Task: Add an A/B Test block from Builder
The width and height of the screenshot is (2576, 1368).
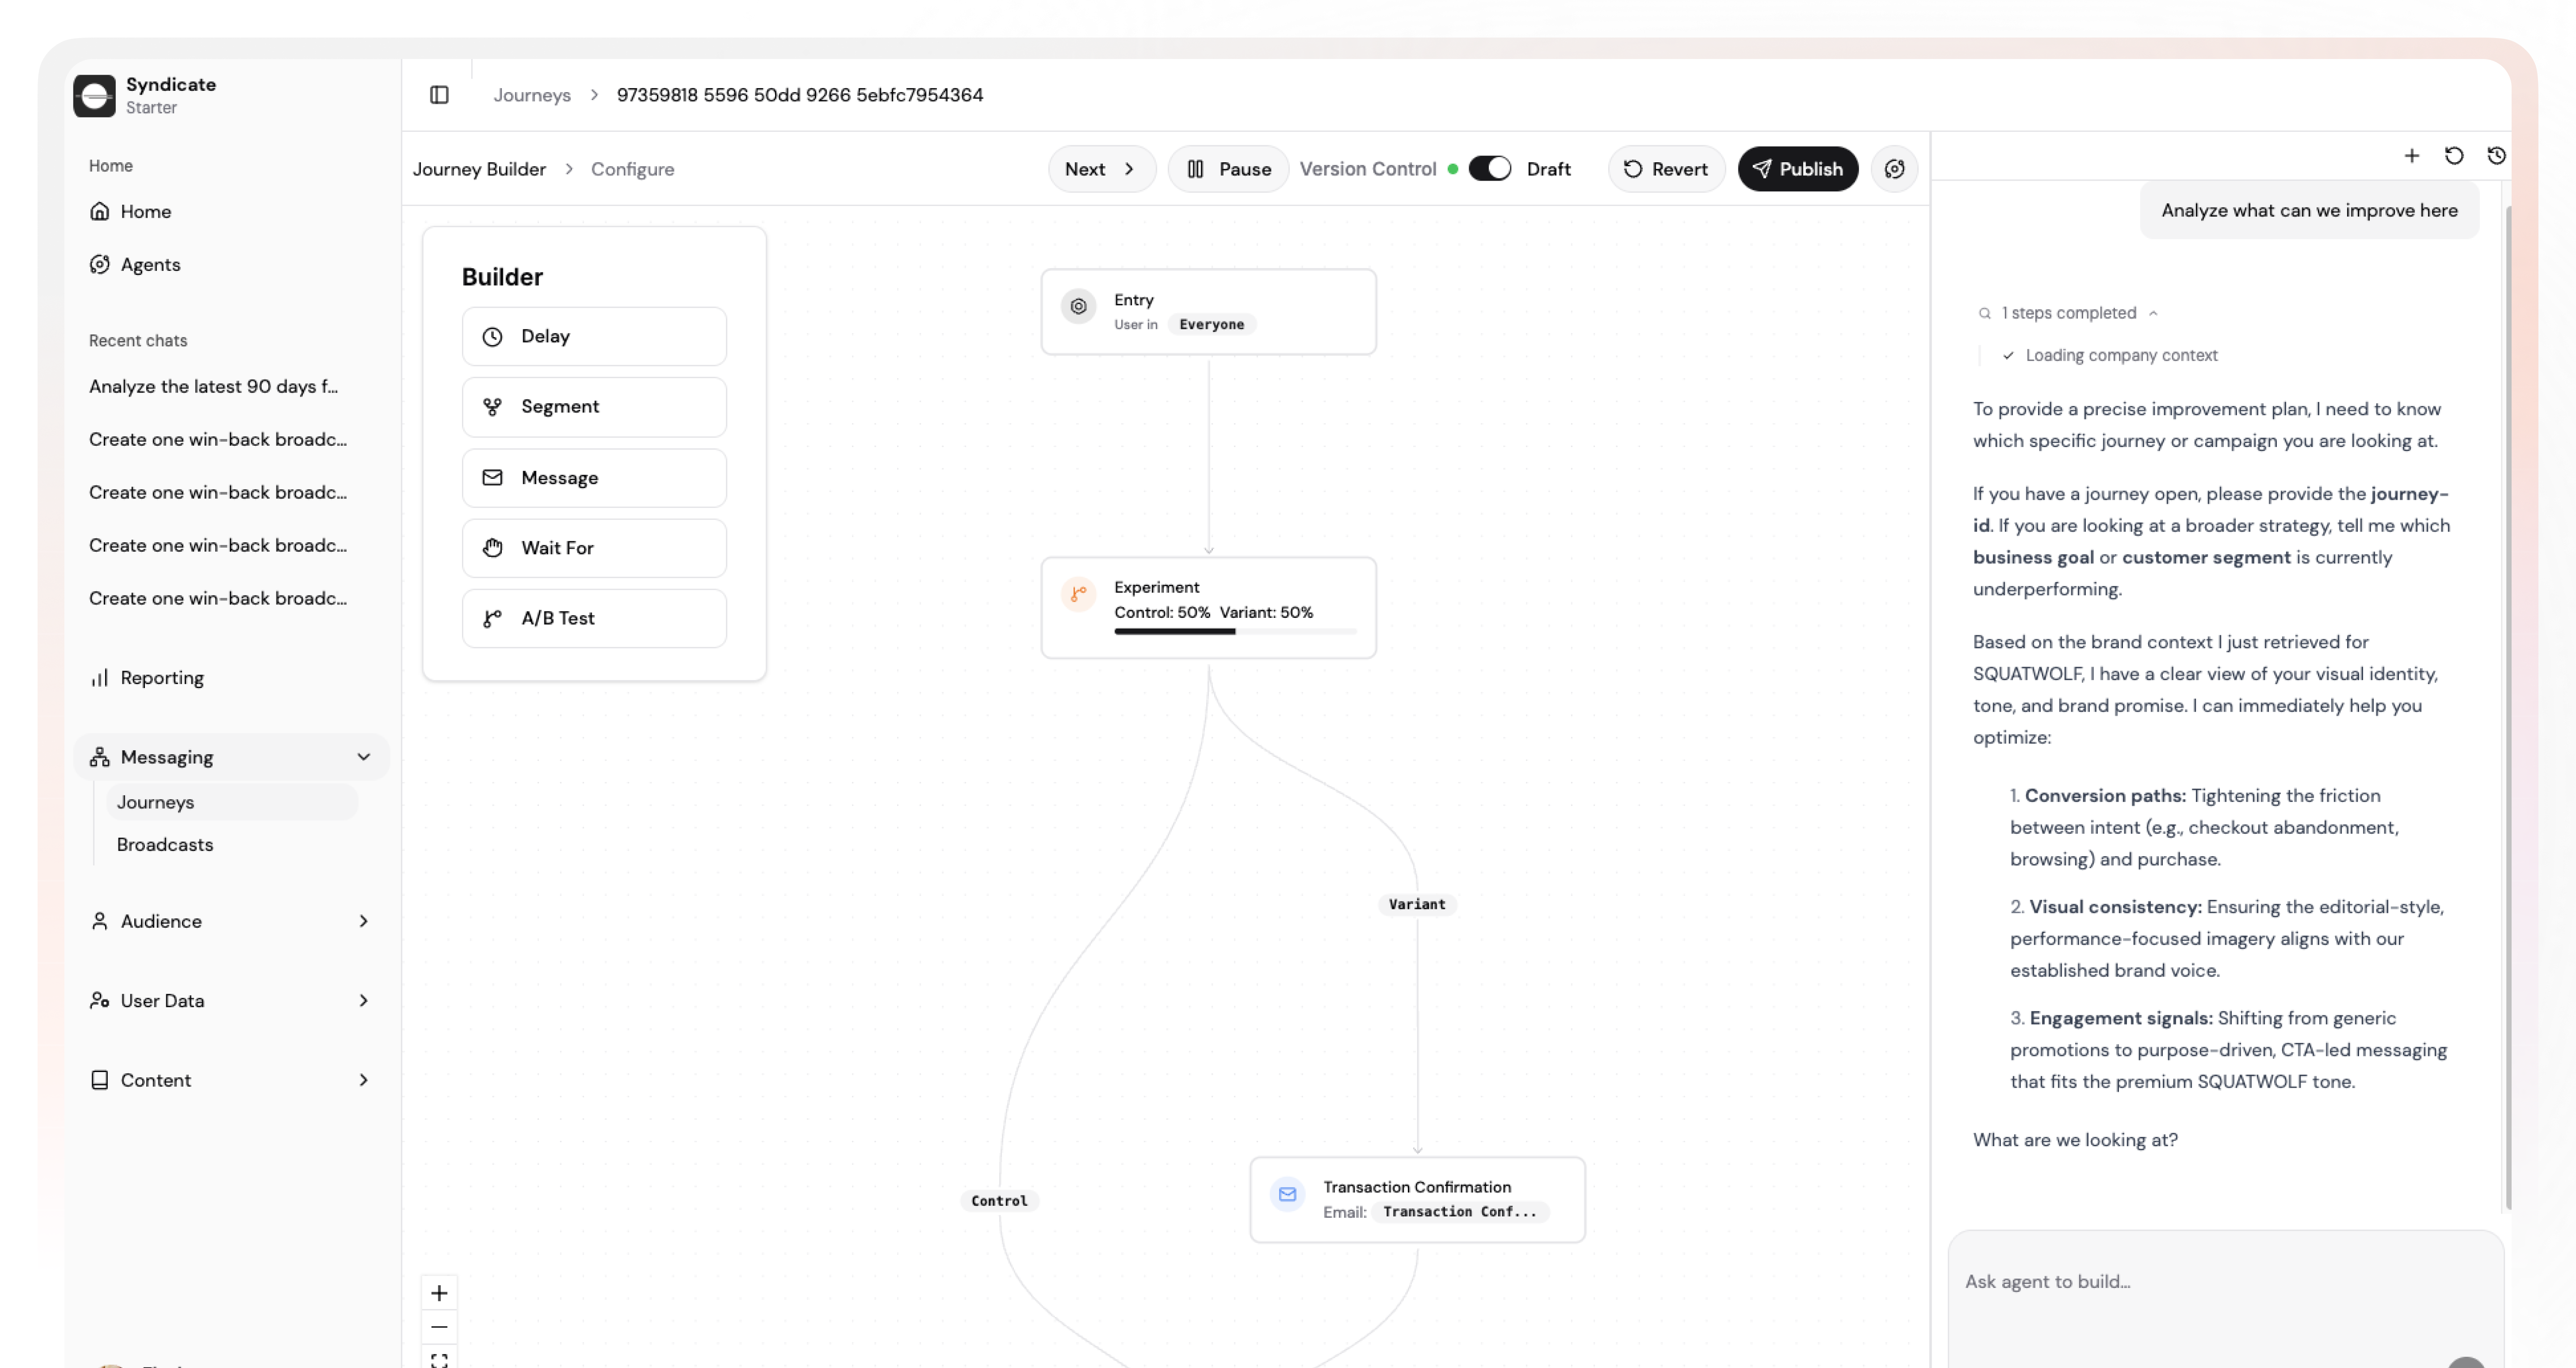Action: 594,618
